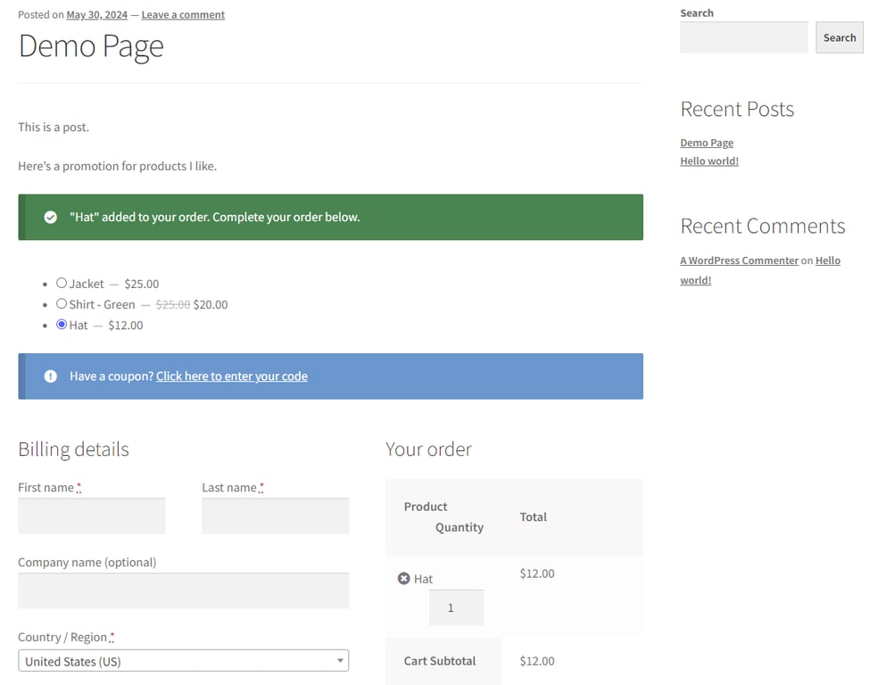Screen dimensions: 878x685
Task: Select the Shirt - Green product option
Action: (x=62, y=304)
